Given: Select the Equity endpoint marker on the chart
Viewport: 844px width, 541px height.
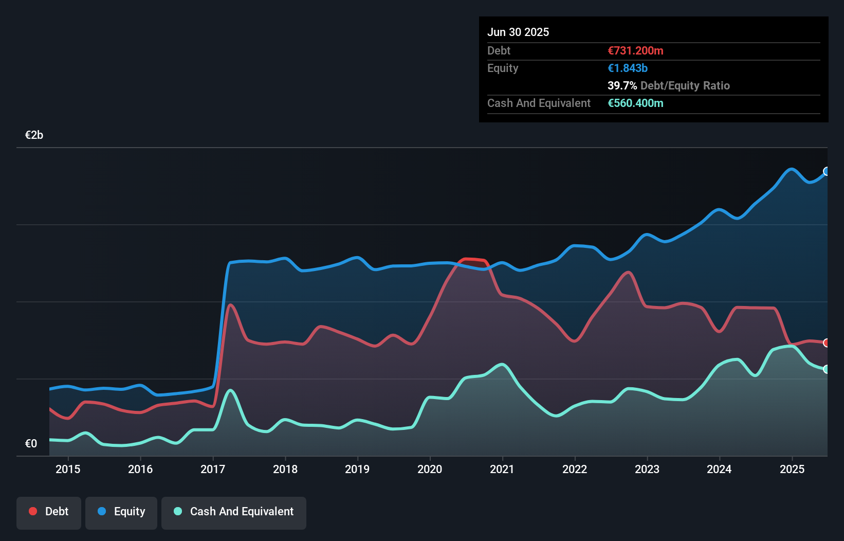Looking at the screenshot, I should [827, 172].
